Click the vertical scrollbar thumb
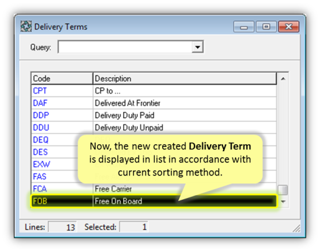The image size is (320, 252). coord(283,190)
